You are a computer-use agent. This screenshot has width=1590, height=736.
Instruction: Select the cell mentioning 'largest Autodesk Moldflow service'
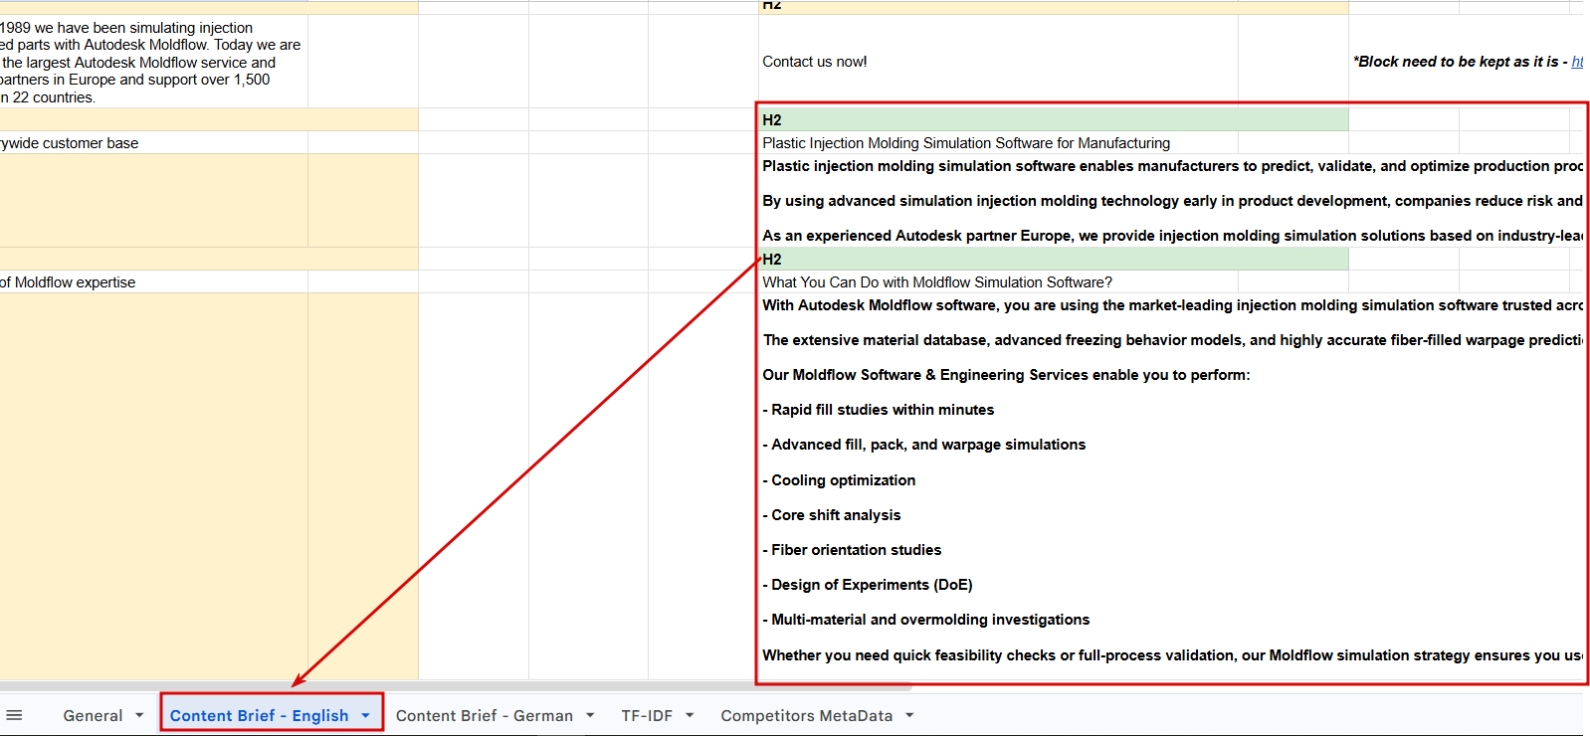pos(153,62)
